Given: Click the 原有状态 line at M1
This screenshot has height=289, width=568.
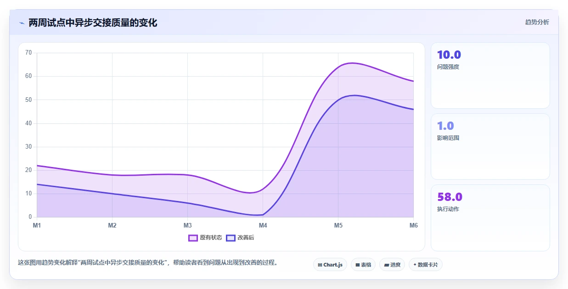Looking at the screenshot, I should tap(37, 166).
